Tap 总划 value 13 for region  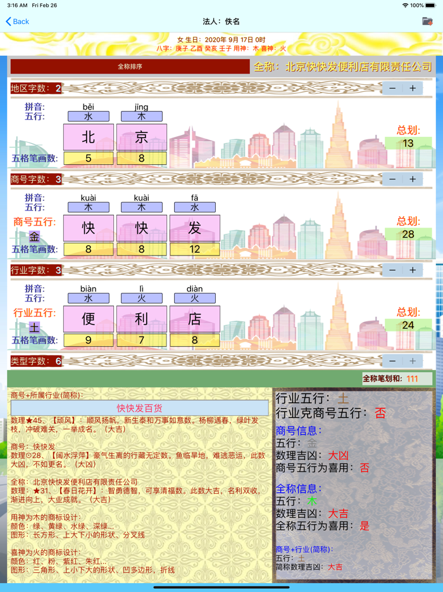coord(408,143)
